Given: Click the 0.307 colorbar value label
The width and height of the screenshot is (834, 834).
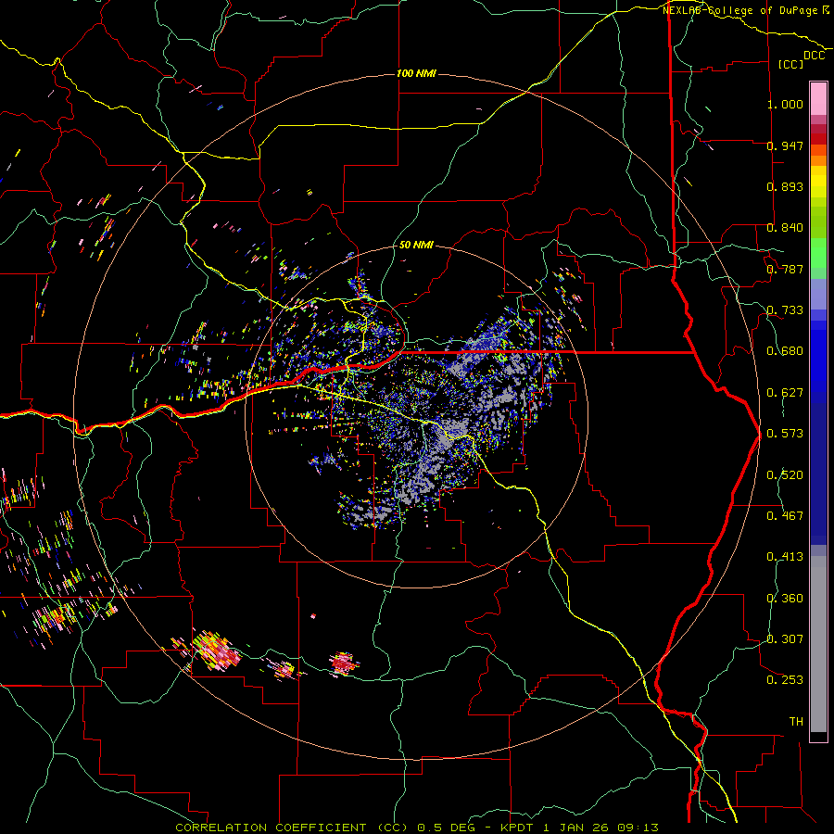Looking at the screenshot, I should click(785, 639).
